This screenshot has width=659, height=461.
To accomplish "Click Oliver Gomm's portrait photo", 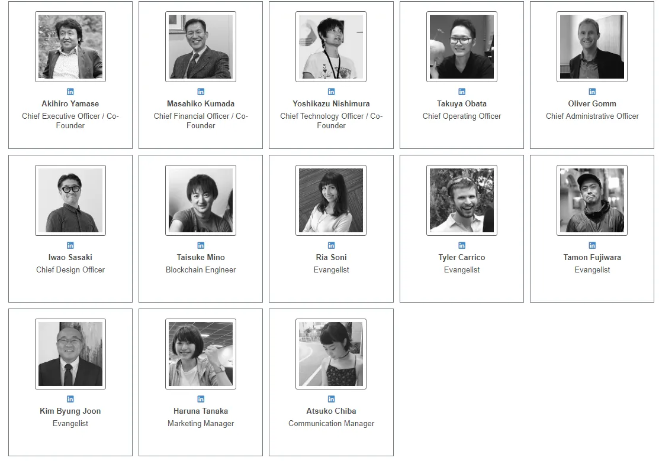I will coord(592,47).
